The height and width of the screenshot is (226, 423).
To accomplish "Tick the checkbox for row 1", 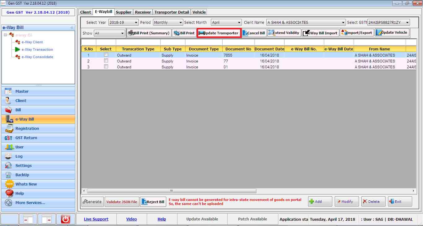I will [x=106, y=55].
